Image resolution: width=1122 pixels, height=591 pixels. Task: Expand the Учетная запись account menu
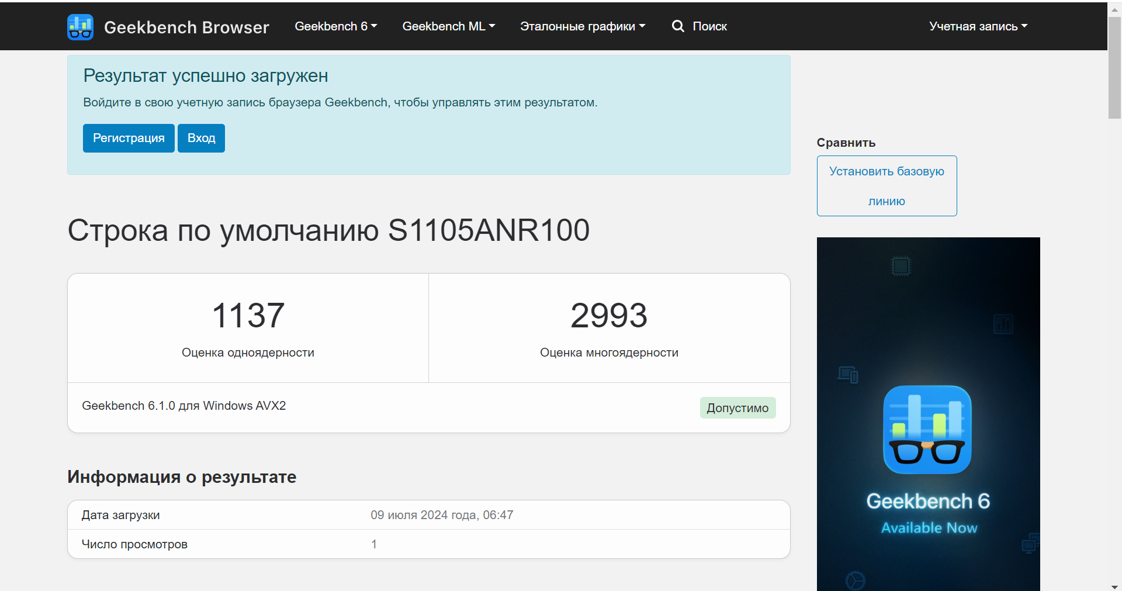pyautogui.click(x=978, y=26)
